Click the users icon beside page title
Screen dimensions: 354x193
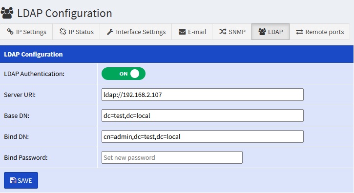pyautogui.click(x=7, y=13)
